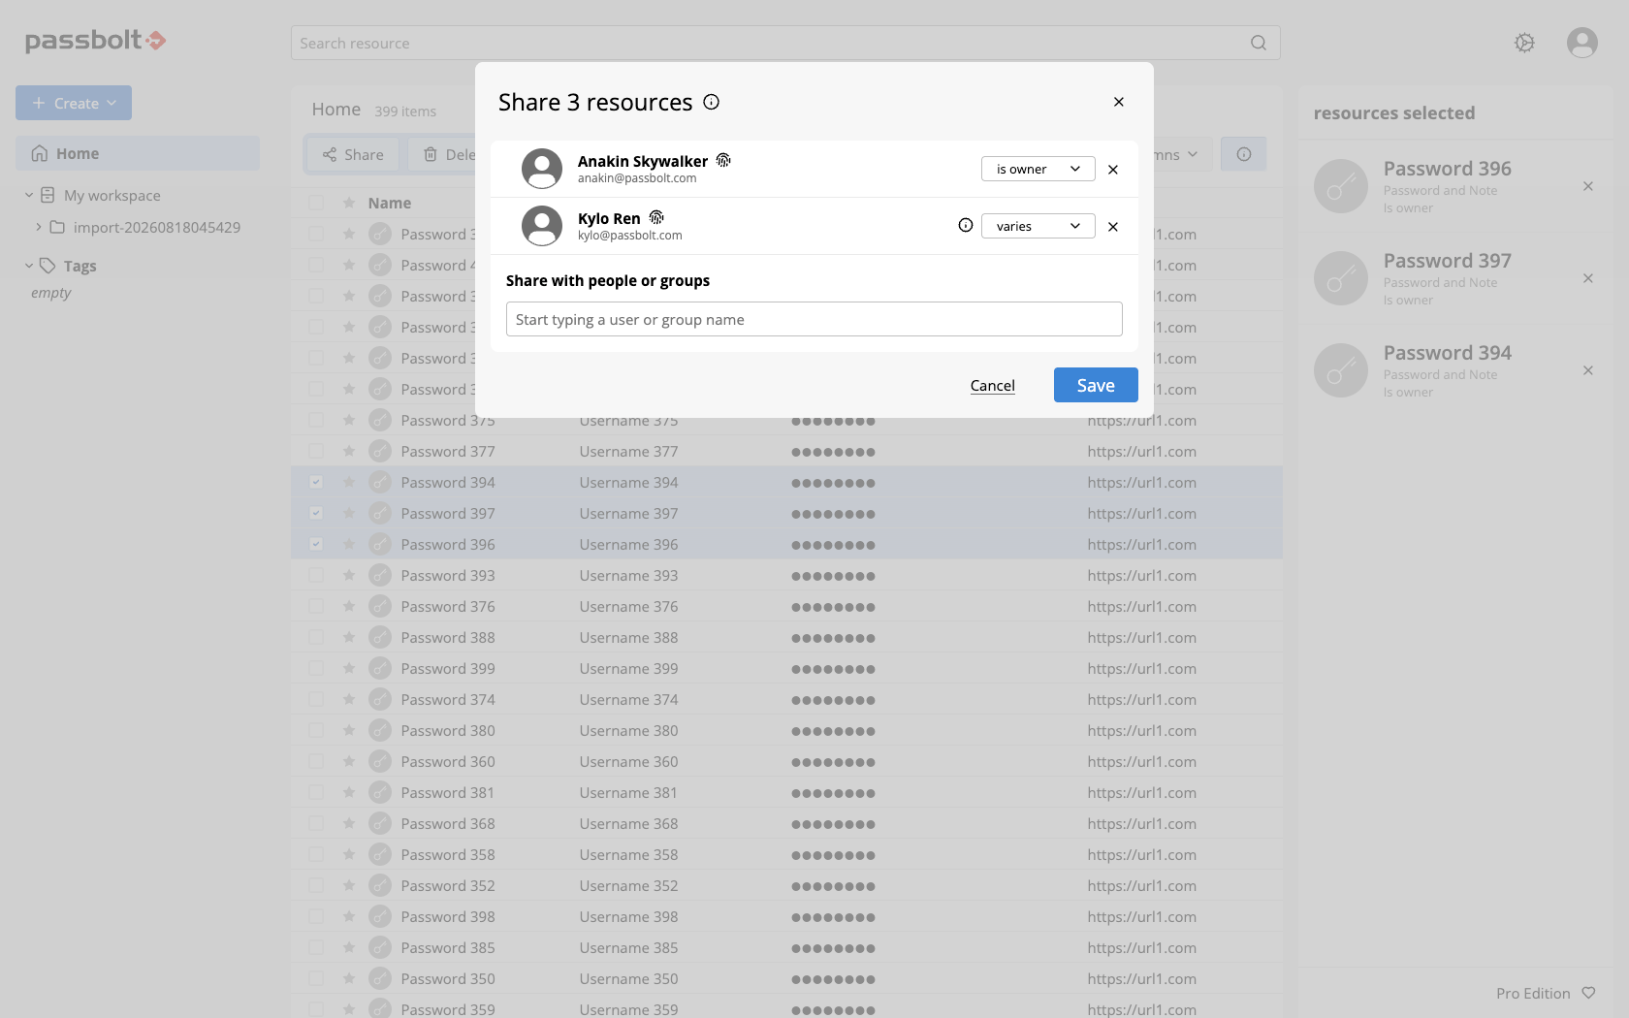Remove Kylo Ren from share list
The image size is (1629, 1018).
tap(1113, 227)
